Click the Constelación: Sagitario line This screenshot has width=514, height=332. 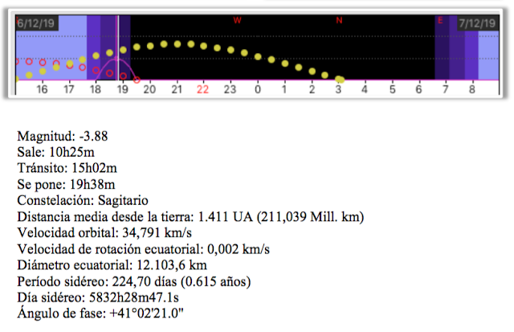coord(83,200)
